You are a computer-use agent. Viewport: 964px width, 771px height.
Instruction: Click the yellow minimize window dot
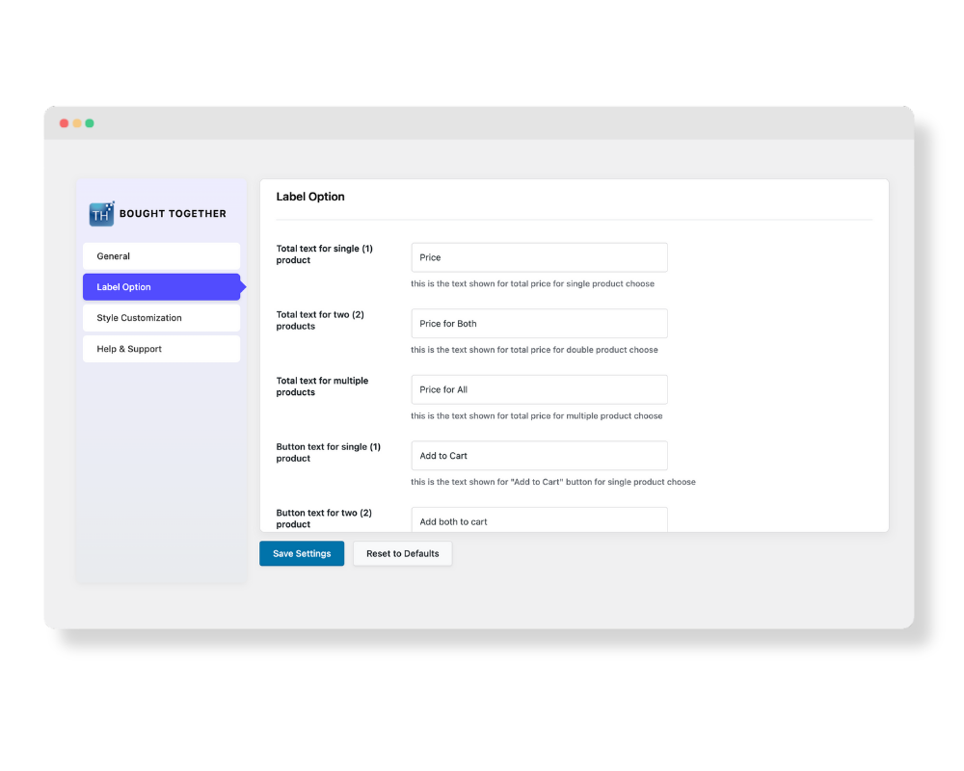tap(77, 123)
